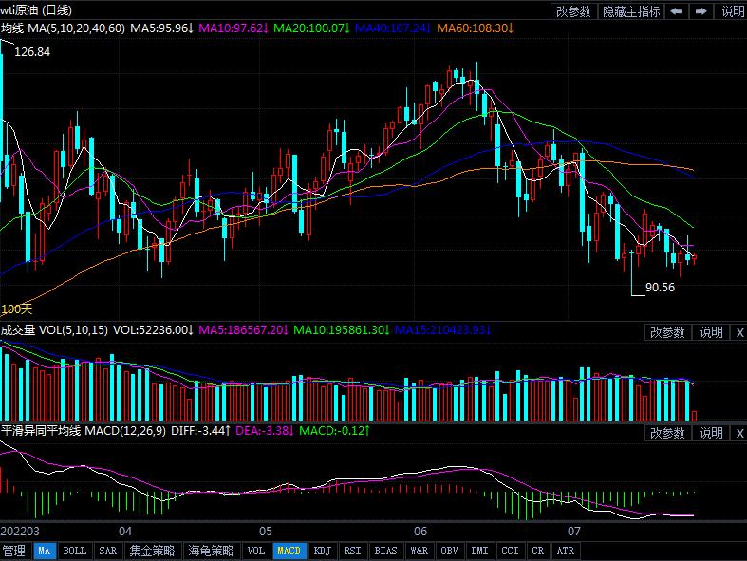This screenshot has height=561, width=747.
Task: Select the 海龟策略 strategy tab
Action: click(x=210, y=551)
